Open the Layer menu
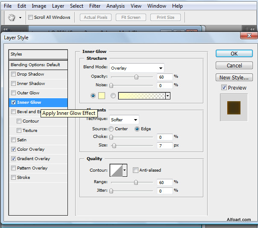 tap(58, 6)
